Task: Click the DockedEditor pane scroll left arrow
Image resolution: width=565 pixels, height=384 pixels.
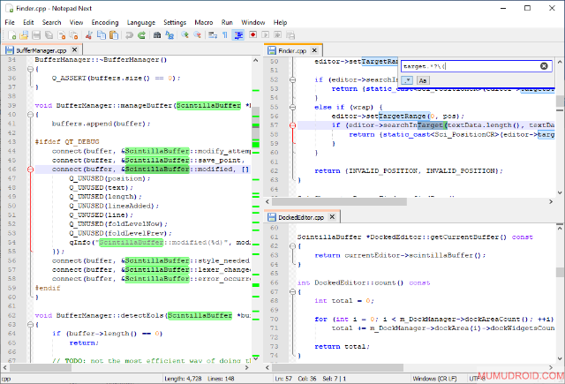Action: point(267,367)
